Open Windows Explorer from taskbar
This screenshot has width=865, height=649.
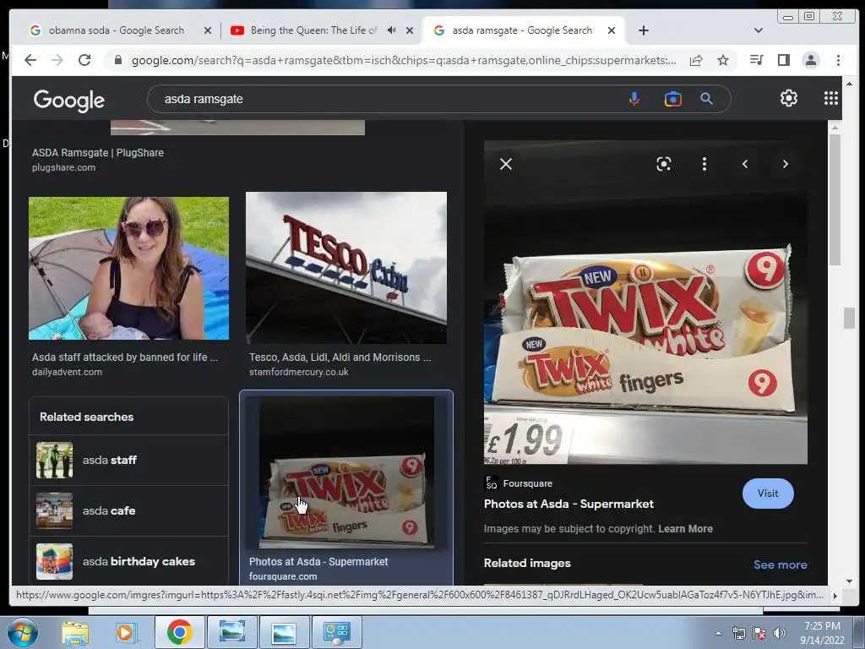[75, 632]
